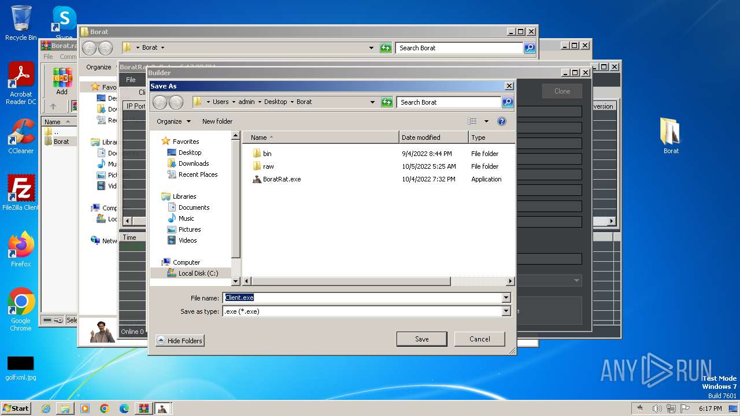Viewport: 740px width, 416px height.
Task: Click the File menu in BoratRat window
Action: pyautogui.click(x=131, y=80)
